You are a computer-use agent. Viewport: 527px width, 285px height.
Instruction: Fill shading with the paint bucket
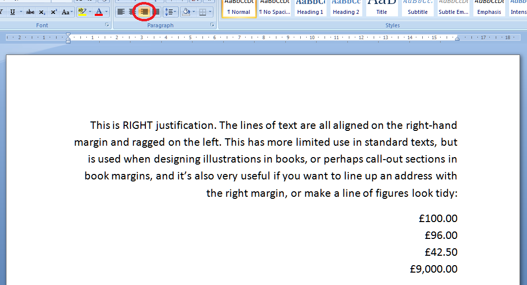click(x=186, y=11)
